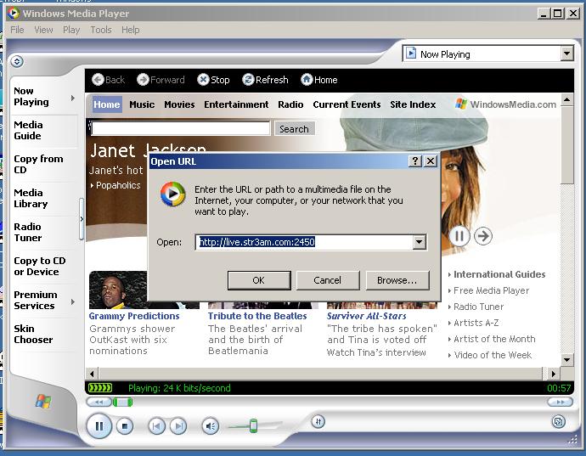The height and width of the screenshot is (456, 586).
Task: Click the seek bar position handle
Action: click(122, 403)
